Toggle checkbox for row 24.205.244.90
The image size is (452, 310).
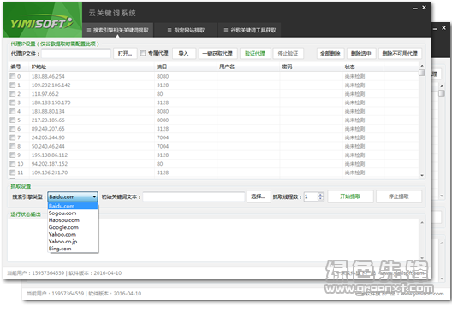click(x=12, y=137)
